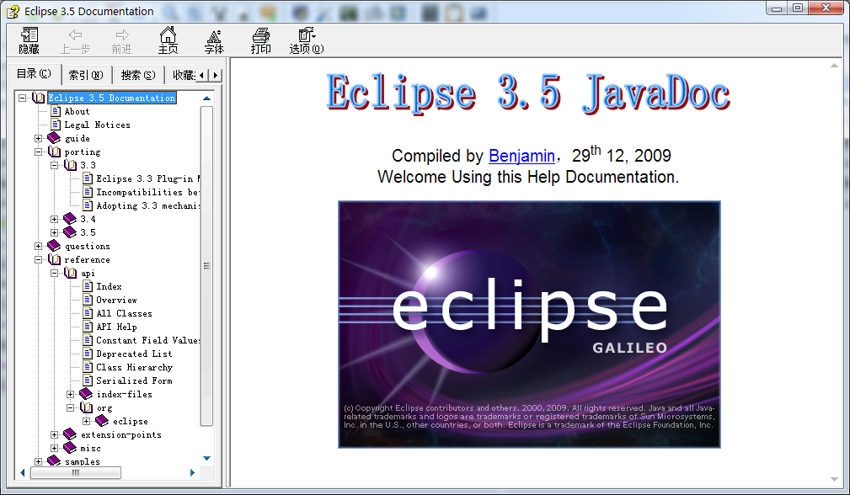Viewport: 850px width, 495px height.
Task: Open Adopting 3.3 mechanisms entry
Action: [148, 205]
